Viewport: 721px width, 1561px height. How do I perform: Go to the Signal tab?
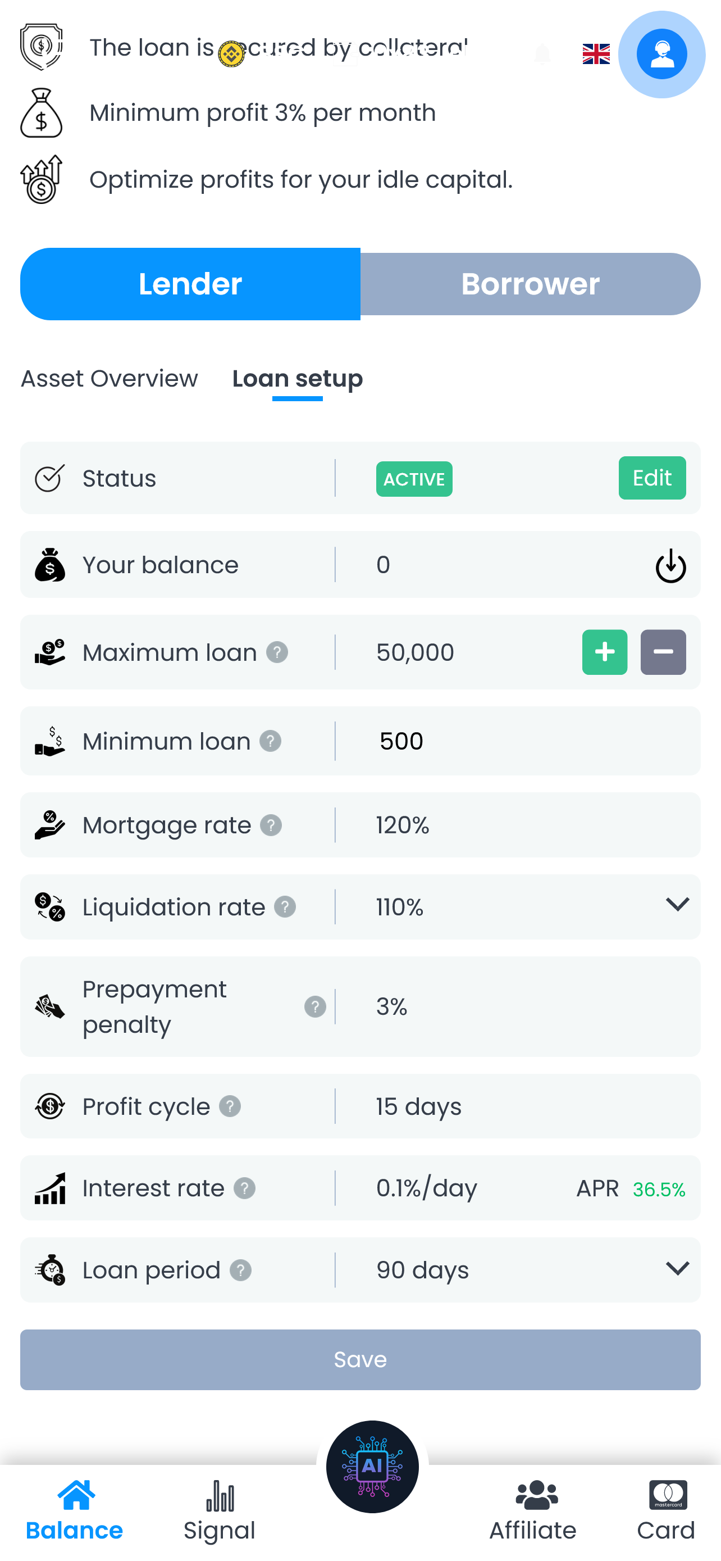click(x=219, y=1510)
